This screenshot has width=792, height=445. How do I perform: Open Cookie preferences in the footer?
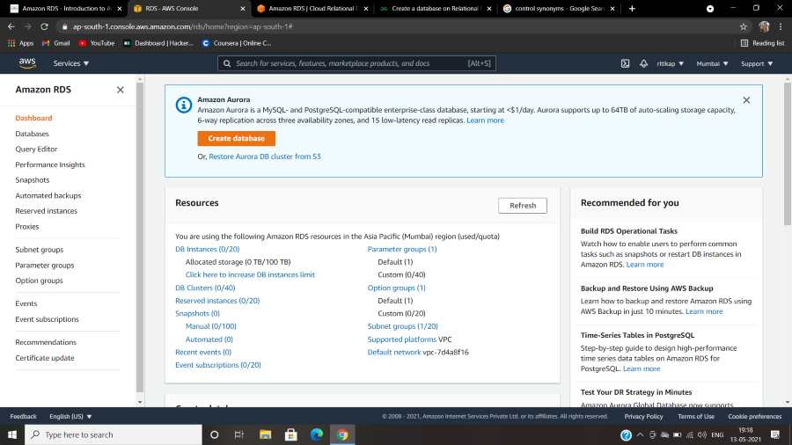pyautogui.click(x=755, y=416)
